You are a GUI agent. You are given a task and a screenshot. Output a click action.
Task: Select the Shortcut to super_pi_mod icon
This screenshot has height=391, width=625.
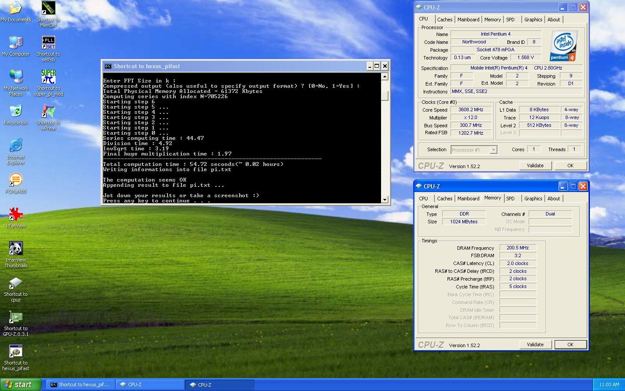point(48,83)
